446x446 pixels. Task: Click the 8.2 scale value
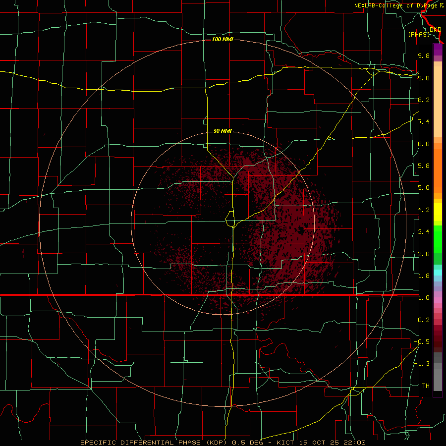[x=424, y=100]
